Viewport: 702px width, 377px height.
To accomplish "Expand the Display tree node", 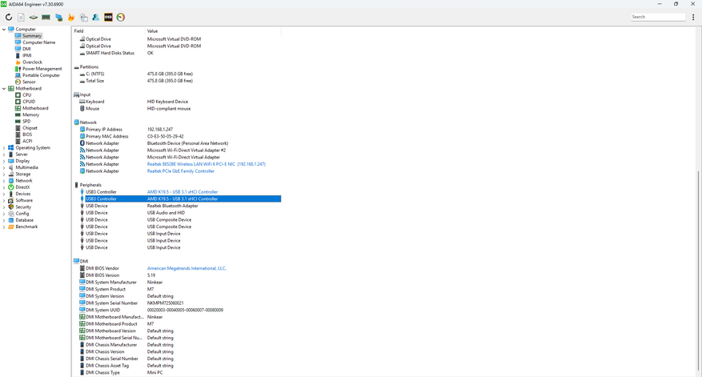I will 4,161.
